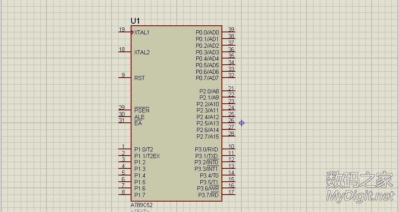Select the EA pin 31

[x=124, y=123]
